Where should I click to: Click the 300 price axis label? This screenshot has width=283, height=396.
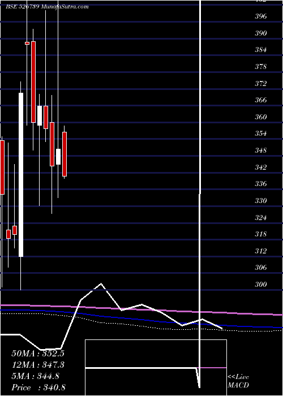[261, 285]
